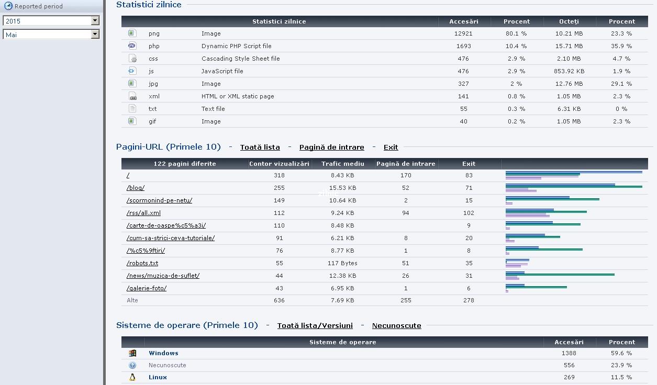
Task: Open the /robots.txt URL
Action: pos(142,263)
